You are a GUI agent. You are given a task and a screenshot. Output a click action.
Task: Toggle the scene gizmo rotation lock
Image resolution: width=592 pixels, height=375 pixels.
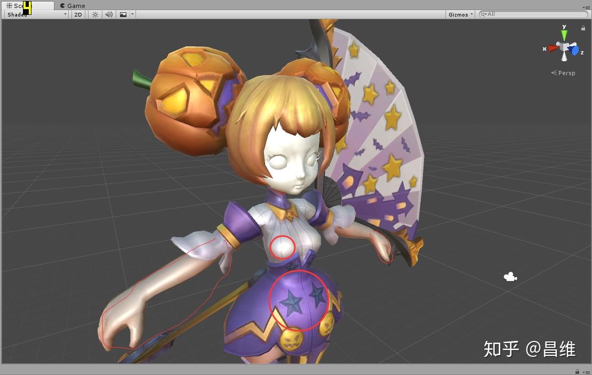tap(583, 28)
